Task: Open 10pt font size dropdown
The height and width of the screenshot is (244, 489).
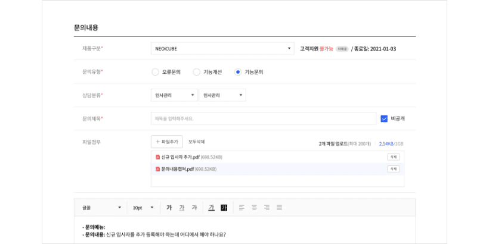Action: (144, 208)
